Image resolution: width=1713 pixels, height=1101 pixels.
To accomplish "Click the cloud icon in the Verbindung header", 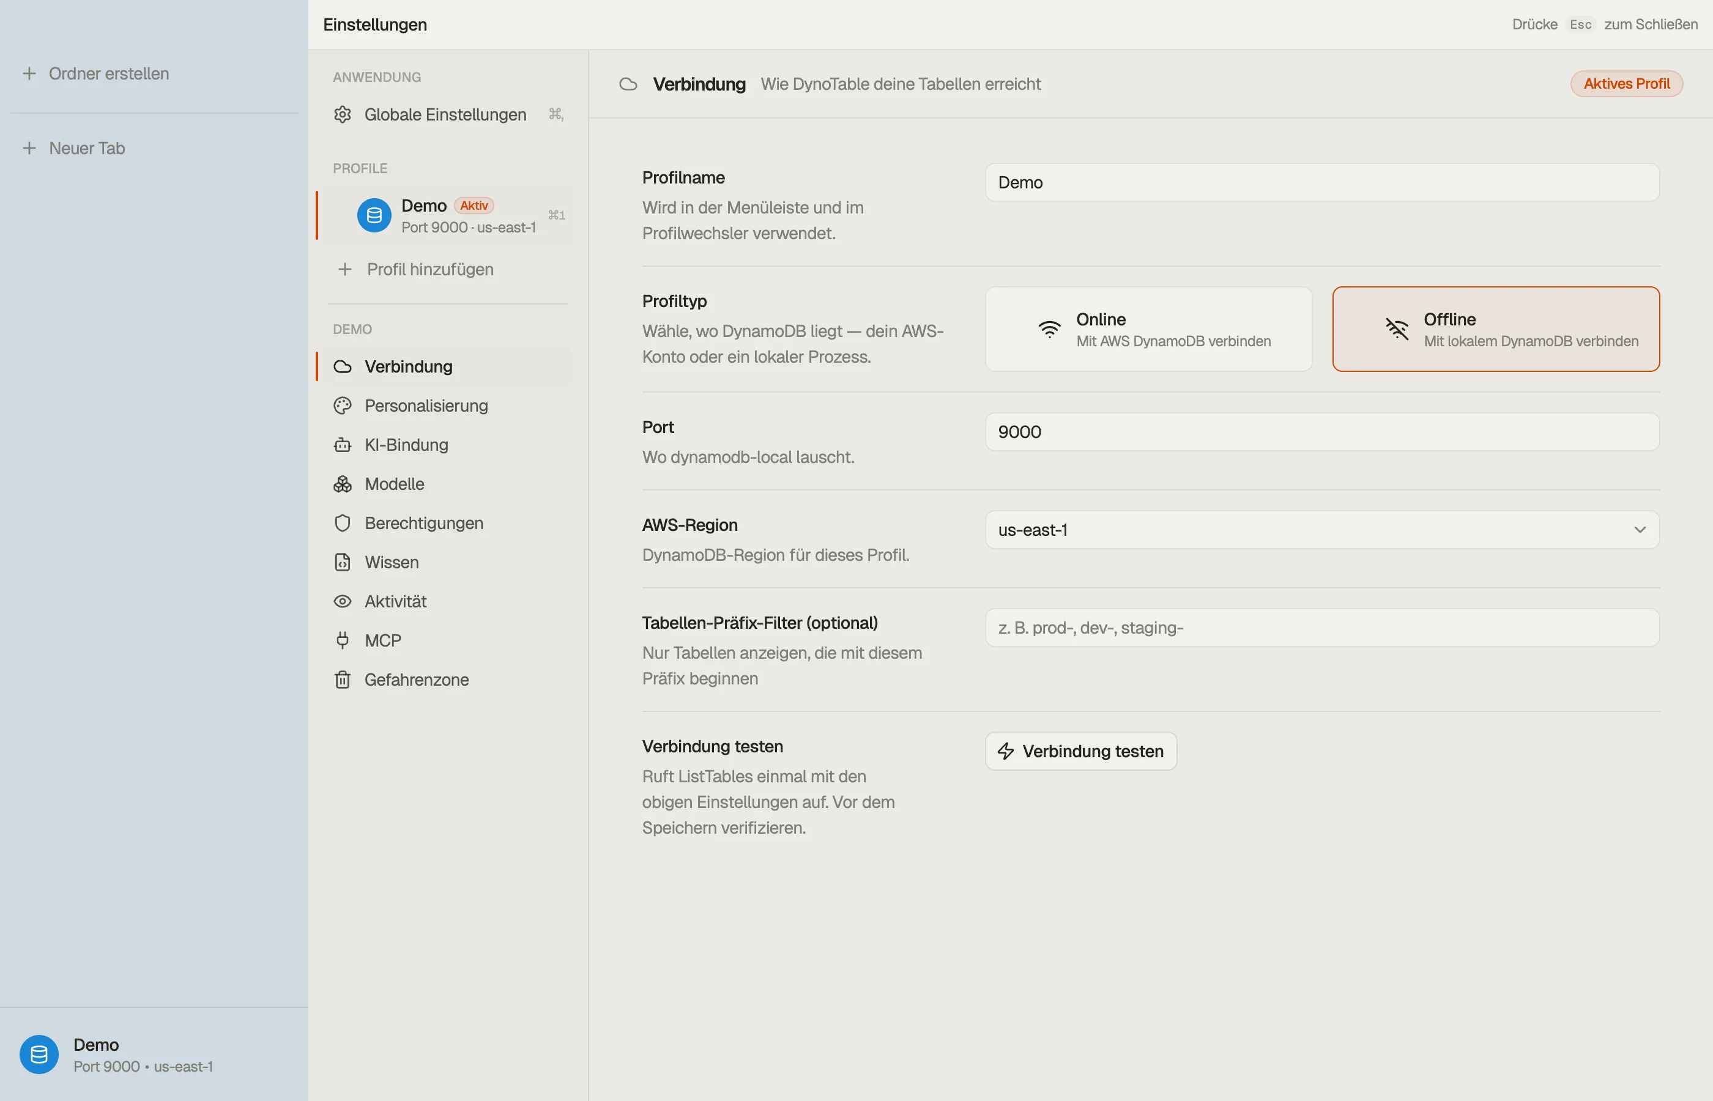I will 628,84.
